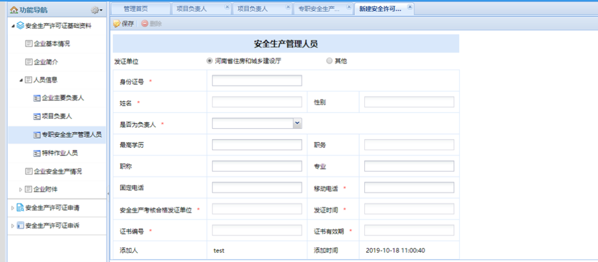Click the form icon beside 特种作业人员

(37, 153)
